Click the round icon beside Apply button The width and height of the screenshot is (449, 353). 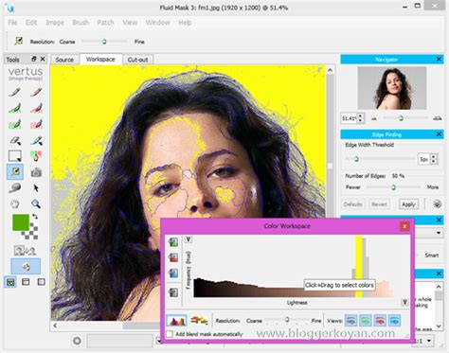pos(438,204)
